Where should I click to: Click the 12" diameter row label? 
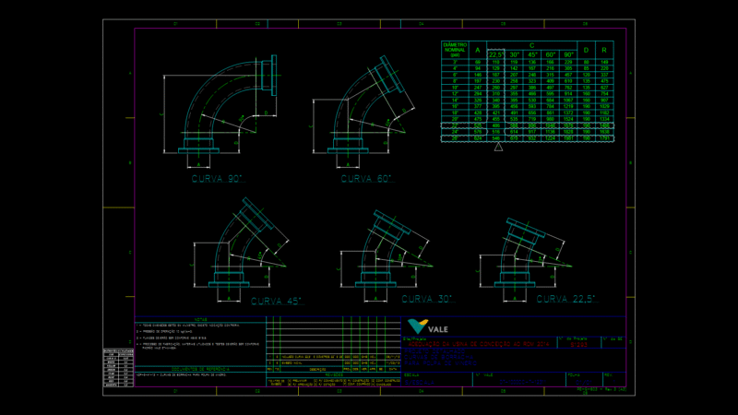pos(455,94)
